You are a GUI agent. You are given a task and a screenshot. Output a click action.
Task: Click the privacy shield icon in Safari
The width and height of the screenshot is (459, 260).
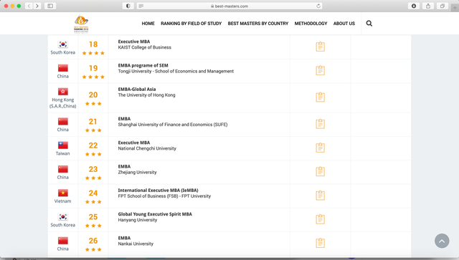[128, 6]
